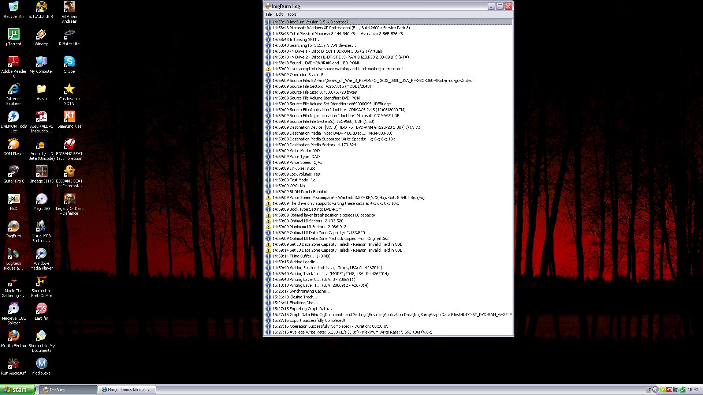The width and height of the screenshot is (703, 395).
Task: Select Castlevania SOTN desktop icon
Action: click(69, 94)
